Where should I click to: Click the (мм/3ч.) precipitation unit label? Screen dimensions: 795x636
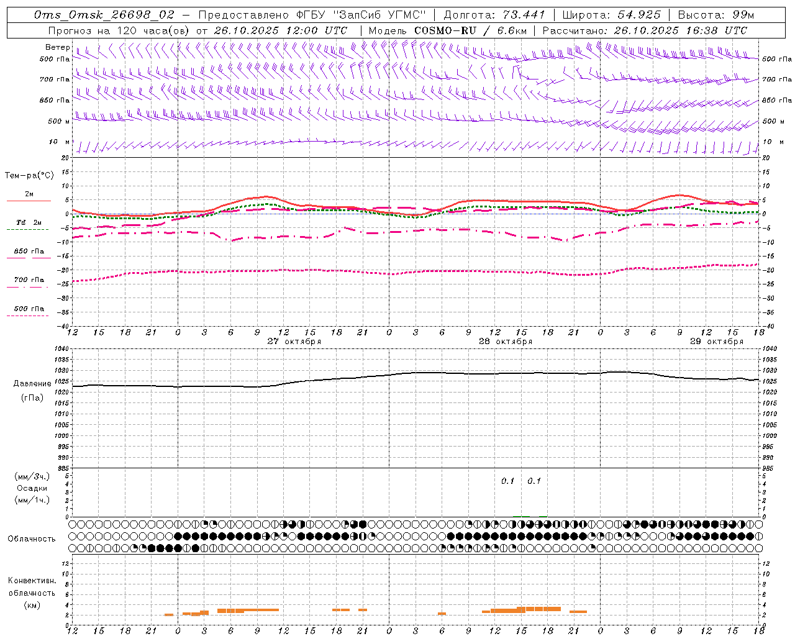pos(32,476)
